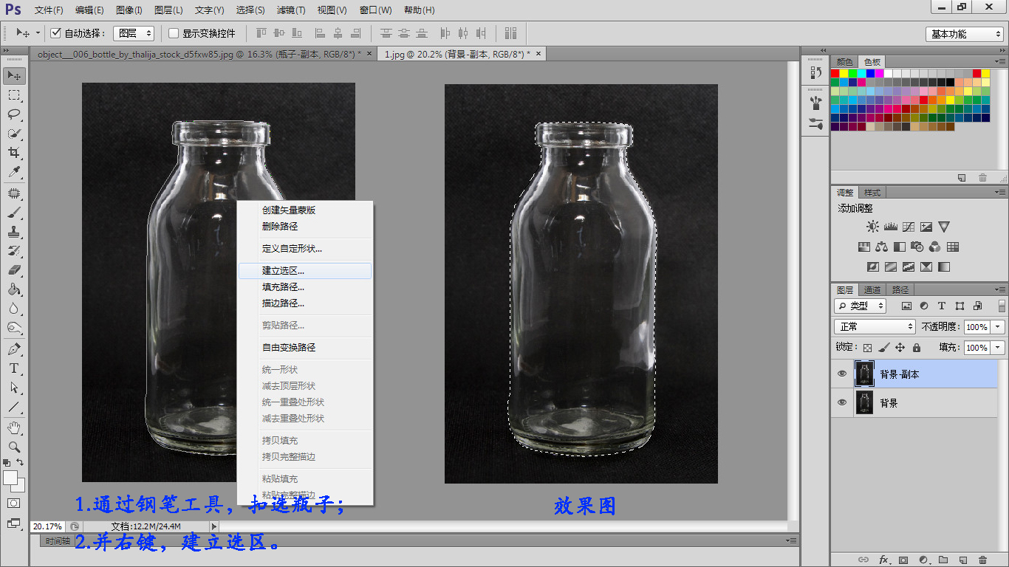This screenshot has width=1009, height=567.
Task: Select the Crop tool
Action: pyautogui.click(x=14, y=153)
